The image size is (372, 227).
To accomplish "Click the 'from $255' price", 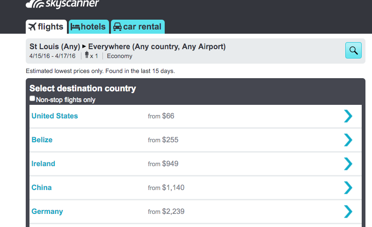I will point(163,140).
